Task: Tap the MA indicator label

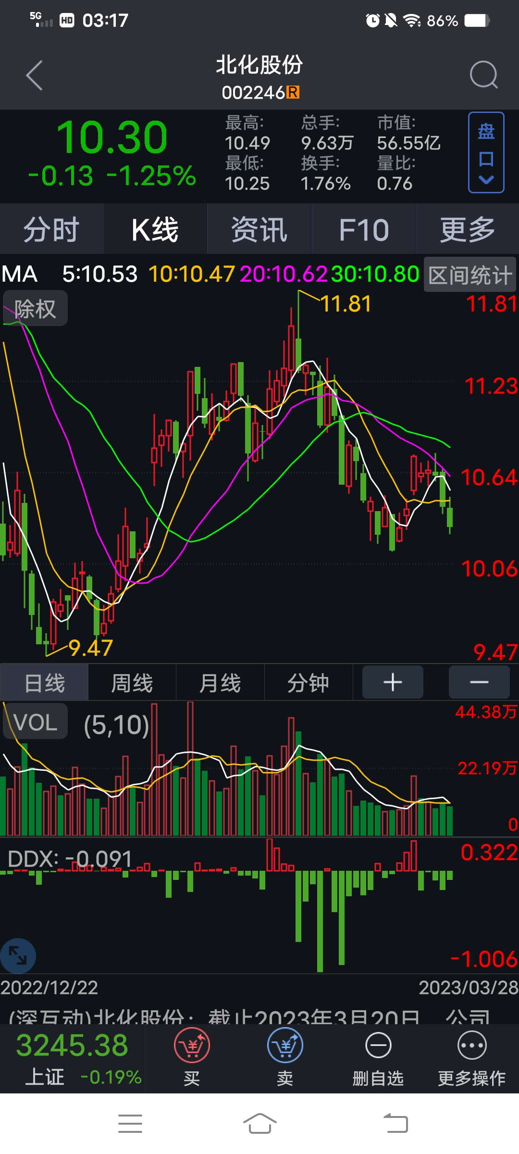Action: tap(20, 274)
